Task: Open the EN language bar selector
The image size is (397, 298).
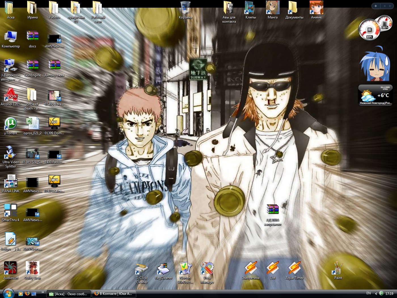Action: point(368,293)
